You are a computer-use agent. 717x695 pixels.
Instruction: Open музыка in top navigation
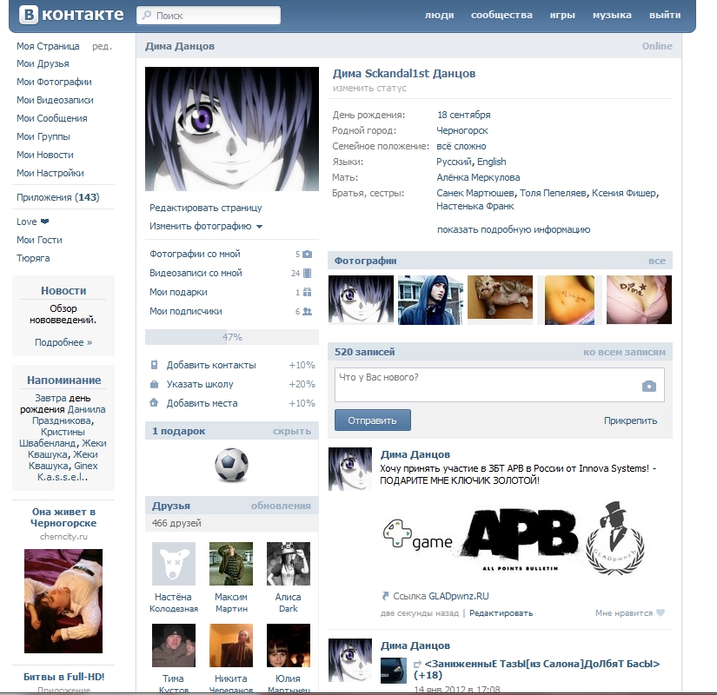click(x=612, y=15)
